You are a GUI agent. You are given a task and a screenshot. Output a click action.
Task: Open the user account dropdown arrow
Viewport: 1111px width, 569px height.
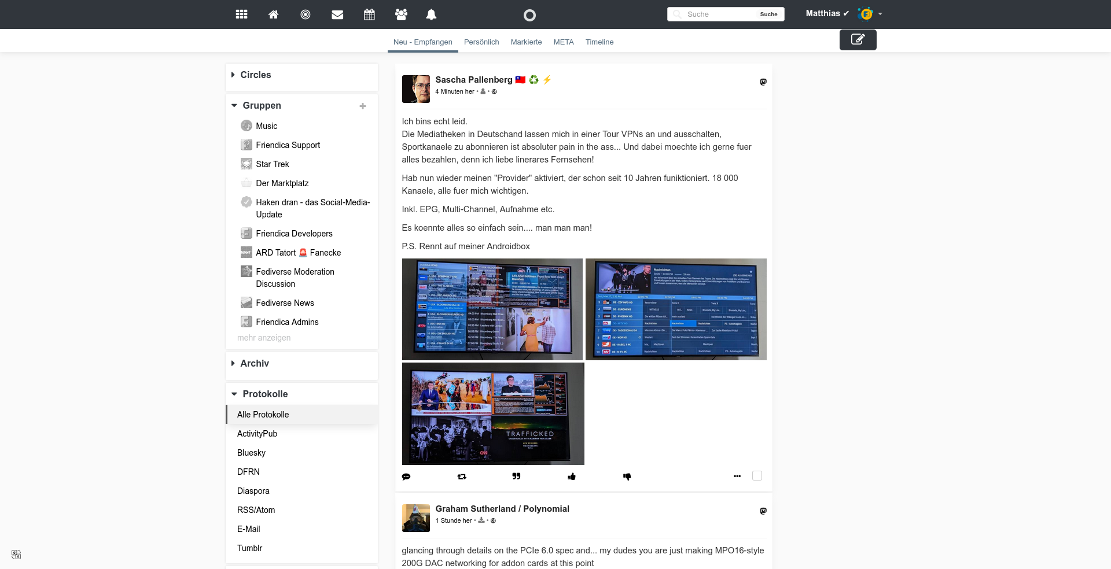pyautogui.click(x=880, y=14)
